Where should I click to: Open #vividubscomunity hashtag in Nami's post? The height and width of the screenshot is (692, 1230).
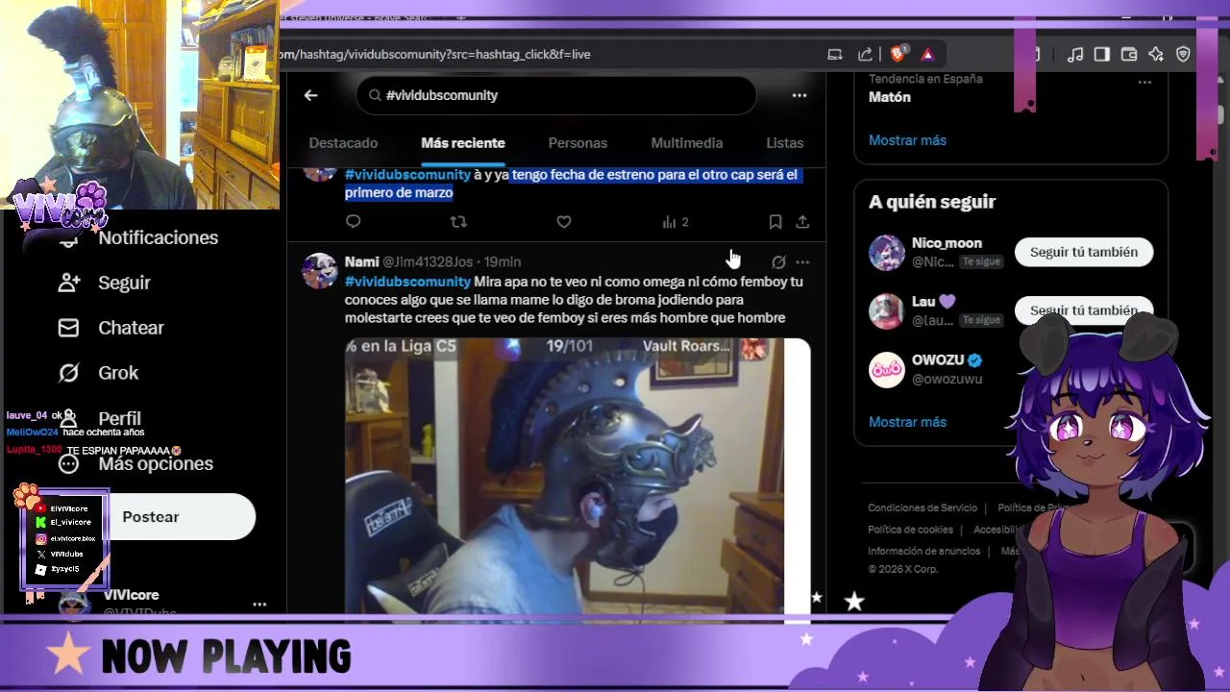[x=407, y=282]
